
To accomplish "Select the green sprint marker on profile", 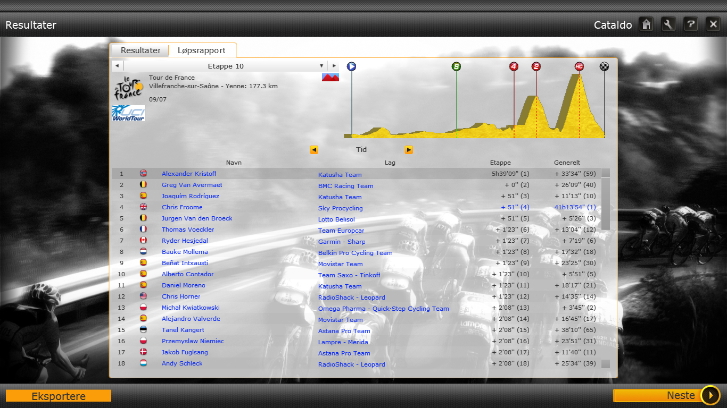I will [x=456, y=66].
